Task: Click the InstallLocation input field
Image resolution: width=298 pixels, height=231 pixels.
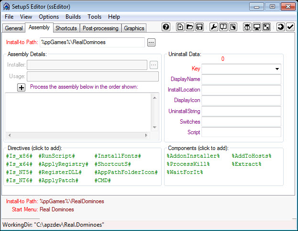Action: 241,90
